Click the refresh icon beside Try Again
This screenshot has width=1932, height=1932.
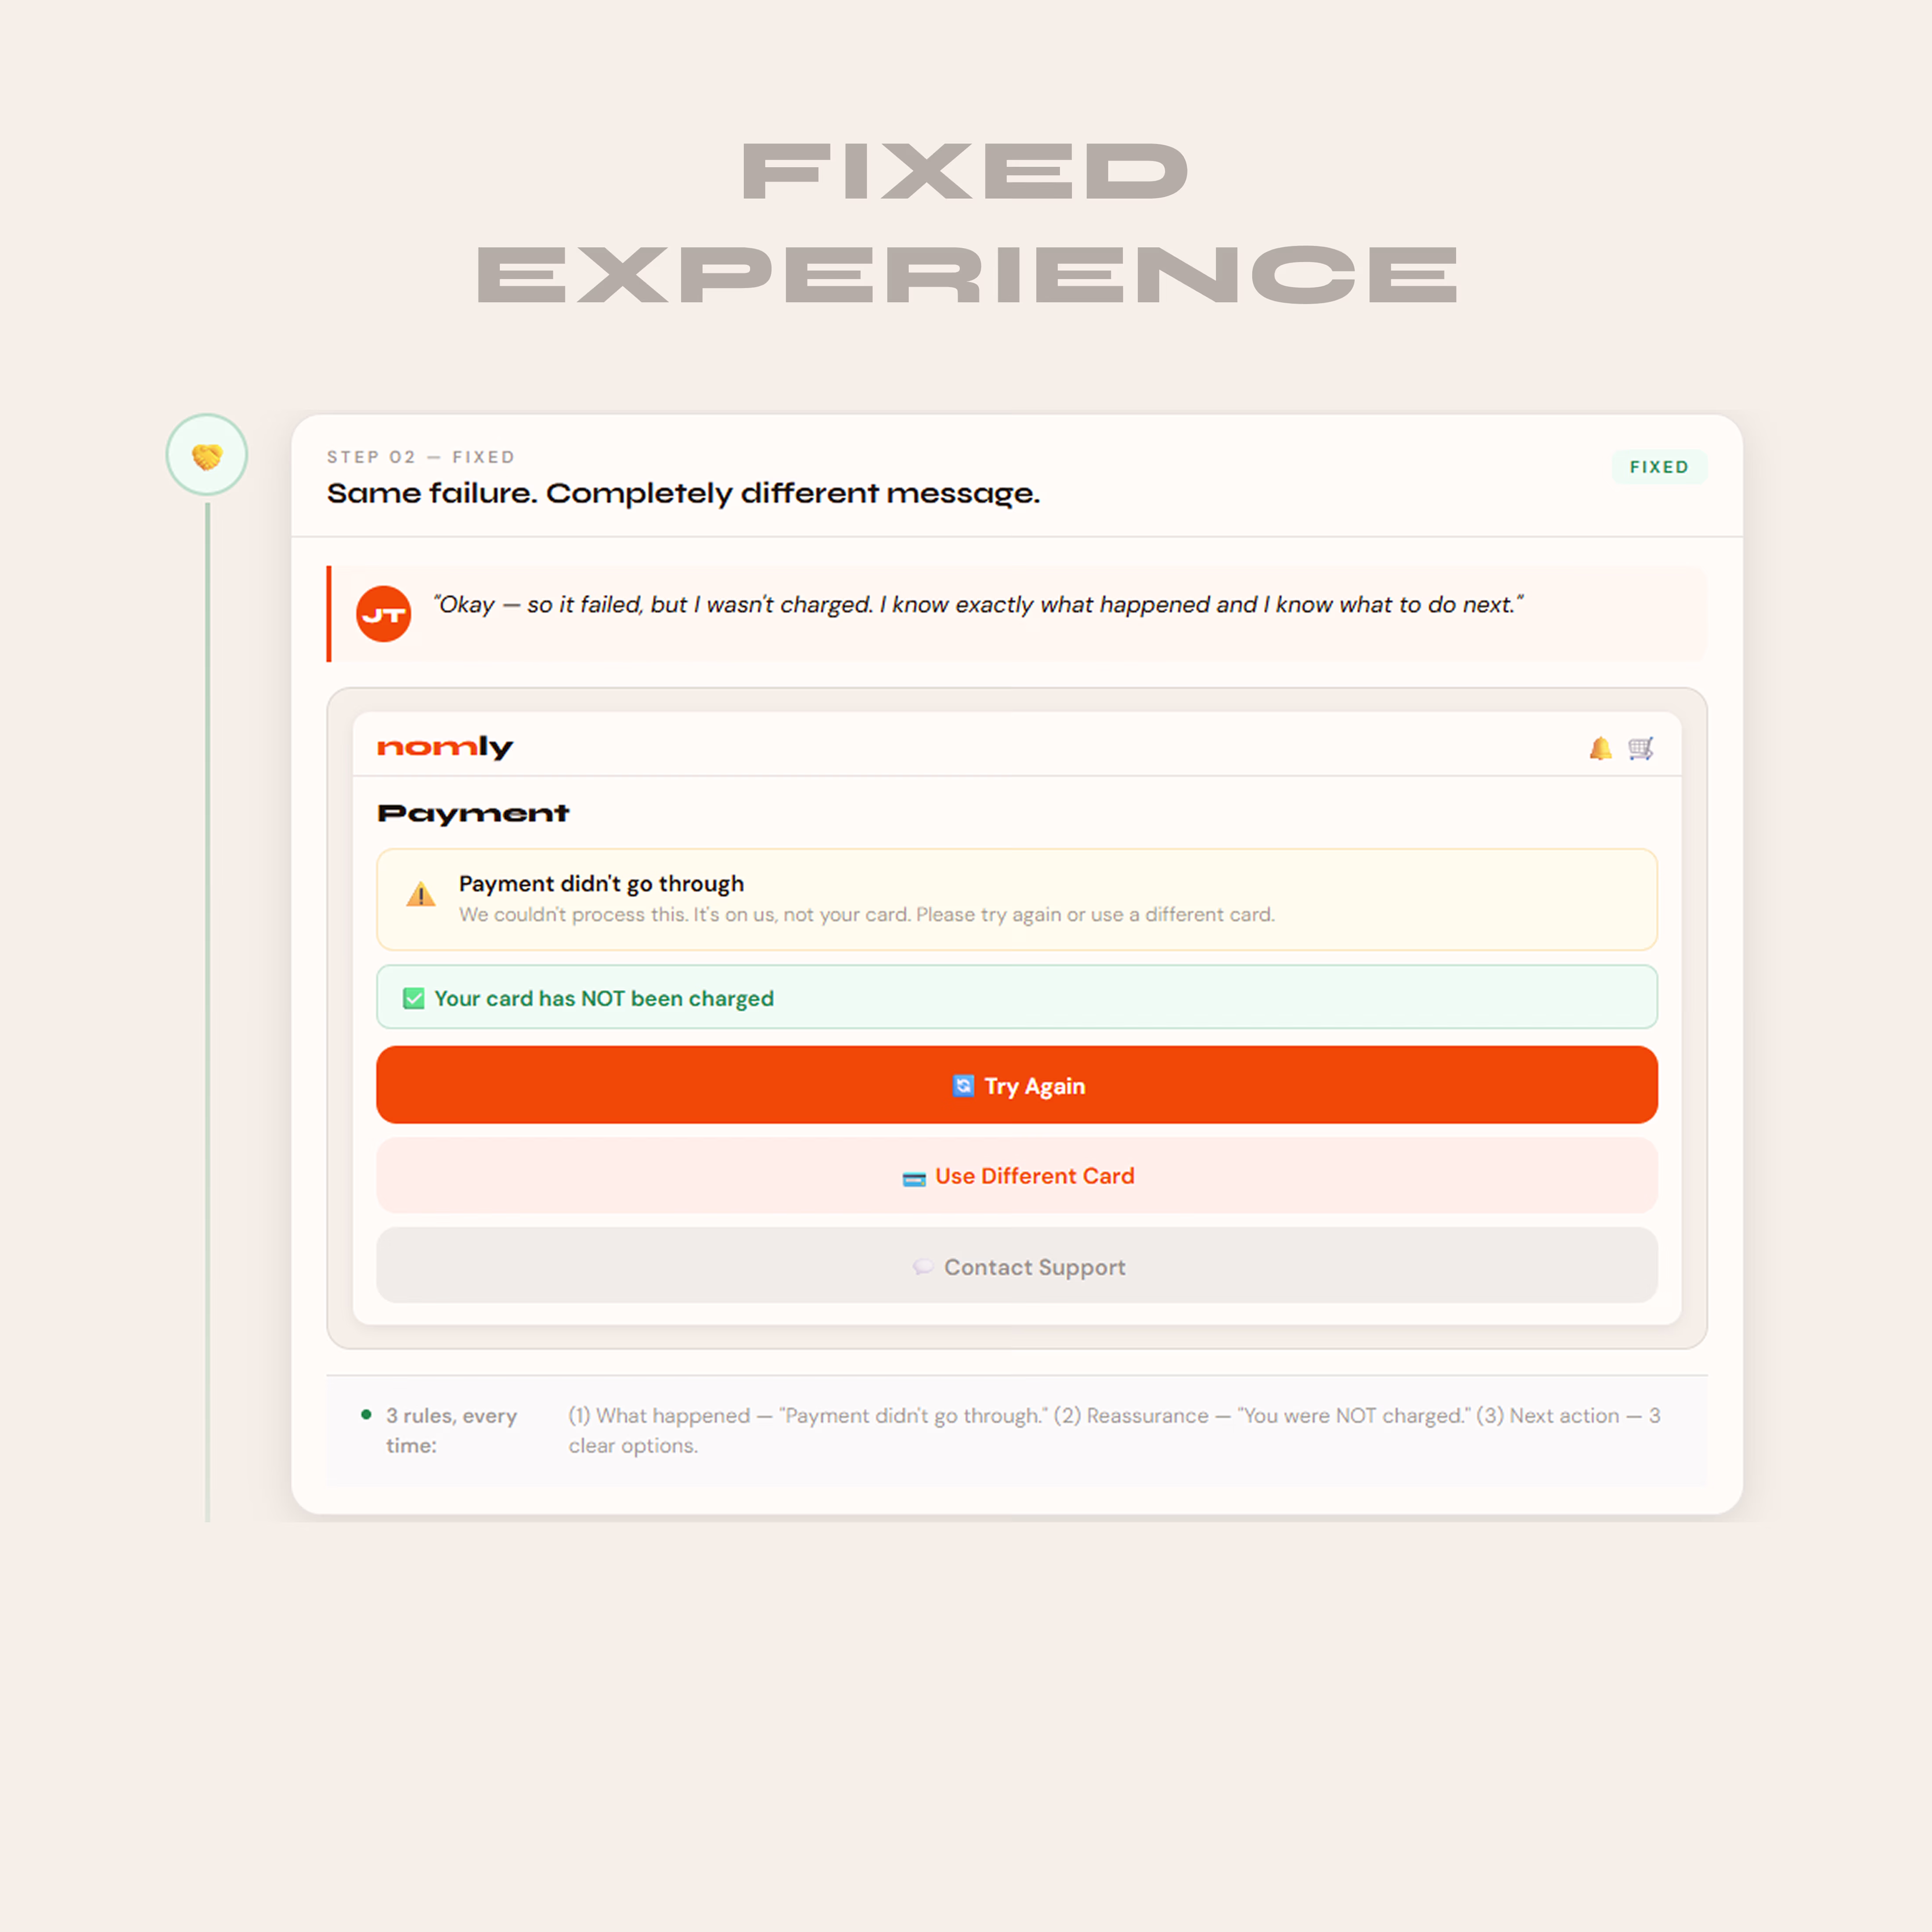tap(963, 1086)
